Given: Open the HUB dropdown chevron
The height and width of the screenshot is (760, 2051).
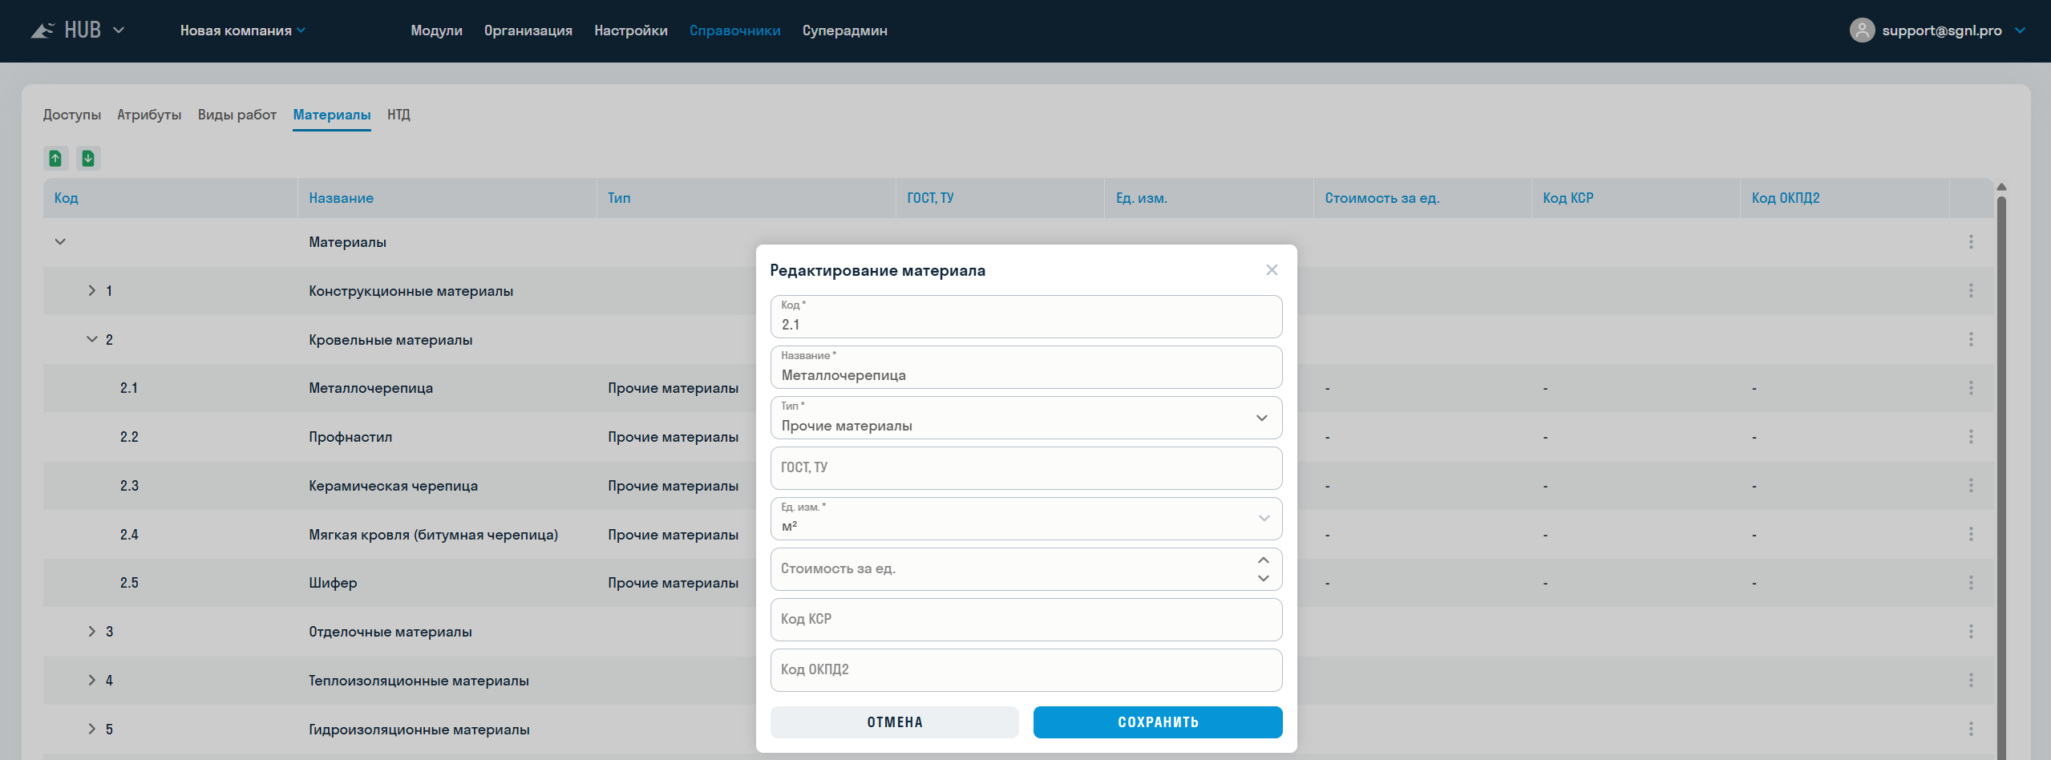Looking at the screenshot, I should (119, 30).
